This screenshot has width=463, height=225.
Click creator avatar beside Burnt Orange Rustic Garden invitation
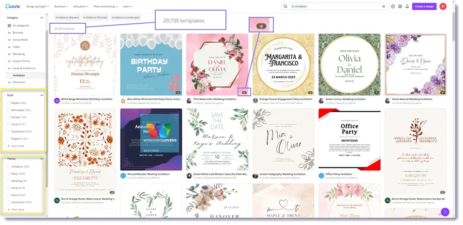pos(388,200)
